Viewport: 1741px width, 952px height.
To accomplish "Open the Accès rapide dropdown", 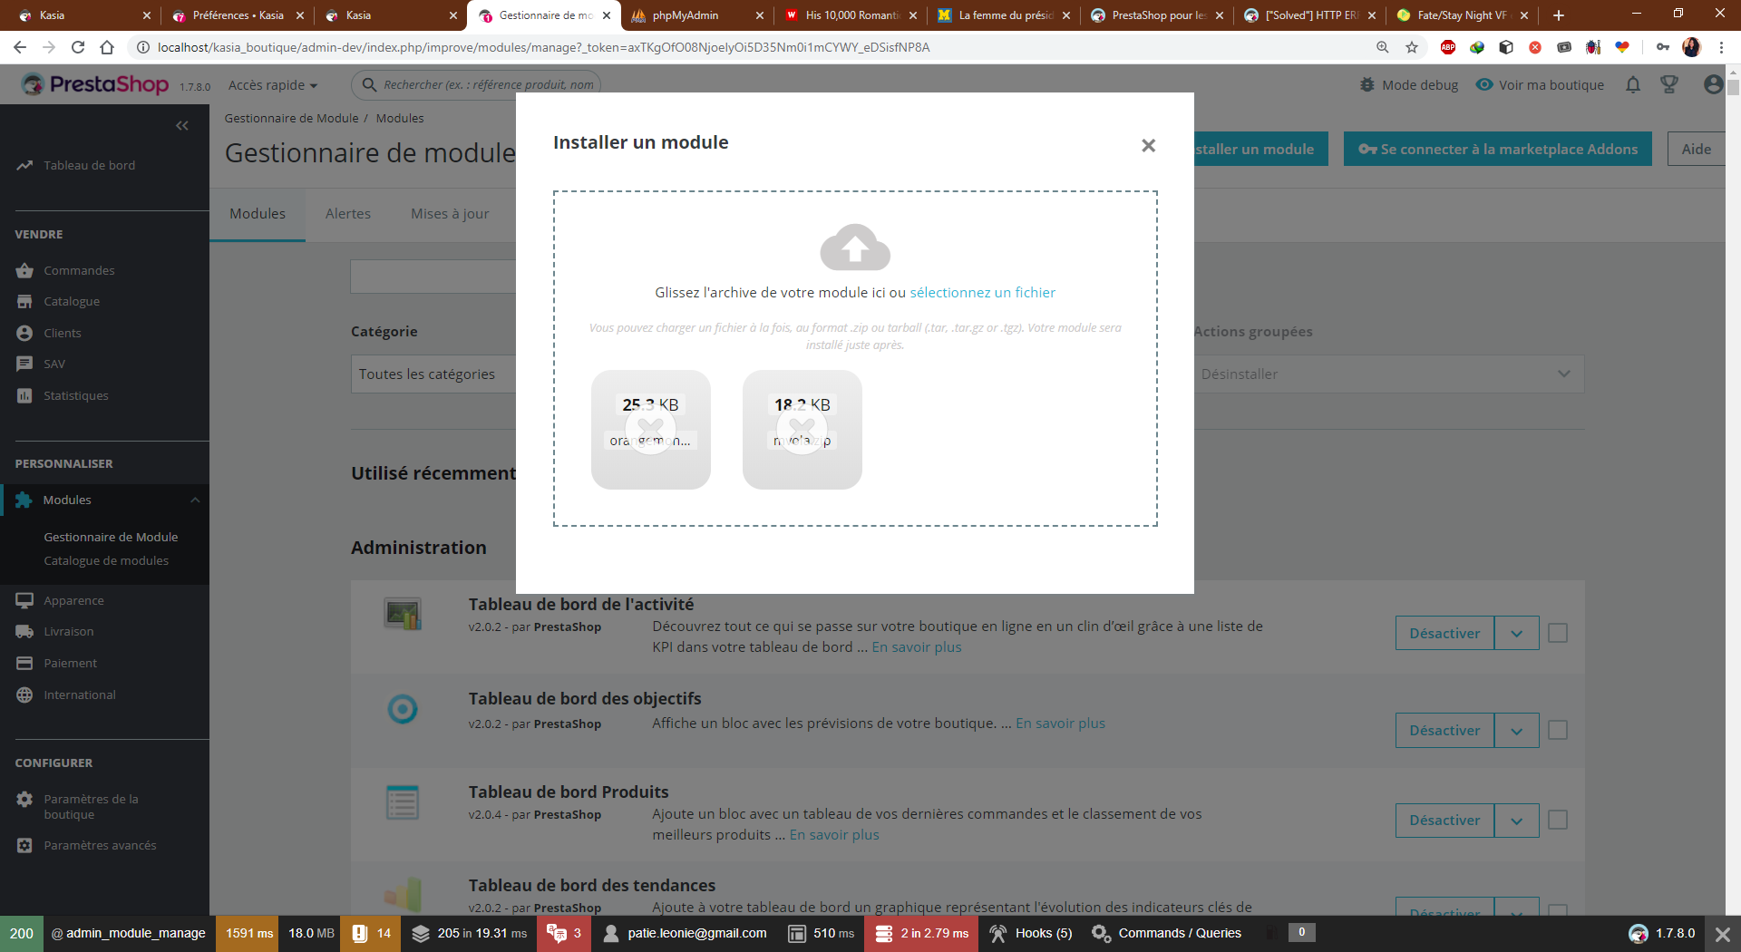I will coord(273,85).
